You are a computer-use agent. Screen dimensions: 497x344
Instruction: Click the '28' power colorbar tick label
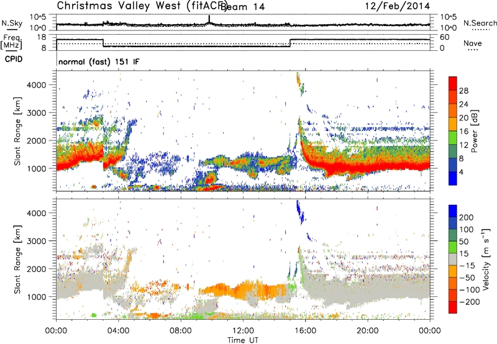[x=463, y=91]
